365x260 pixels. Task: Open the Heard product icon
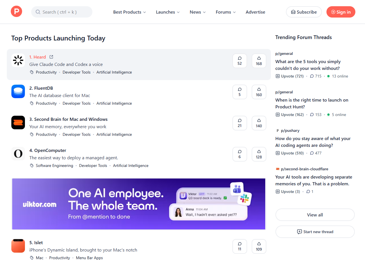point(18,60)
